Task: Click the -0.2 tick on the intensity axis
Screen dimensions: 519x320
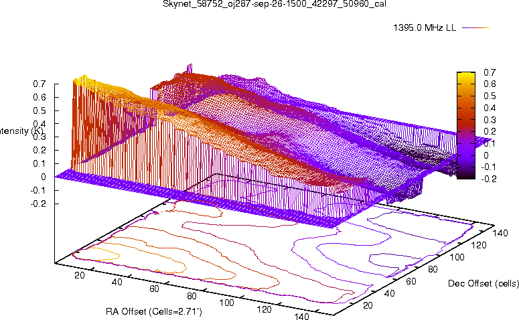Action: click(38, 204)
